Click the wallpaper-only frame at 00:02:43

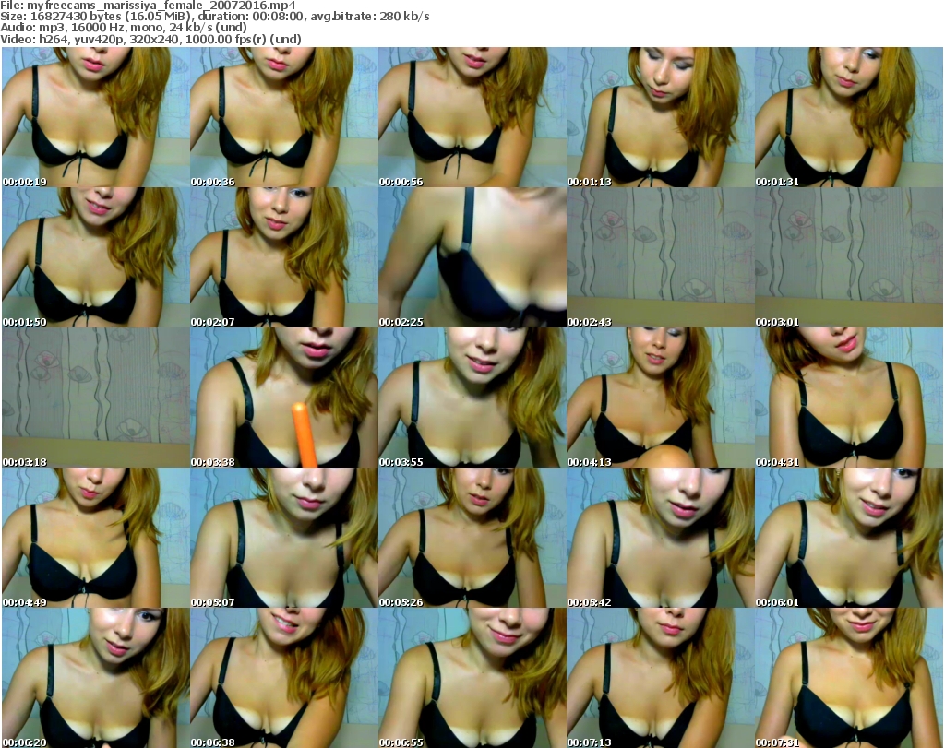pyautogui.click(x=661, y=257)
